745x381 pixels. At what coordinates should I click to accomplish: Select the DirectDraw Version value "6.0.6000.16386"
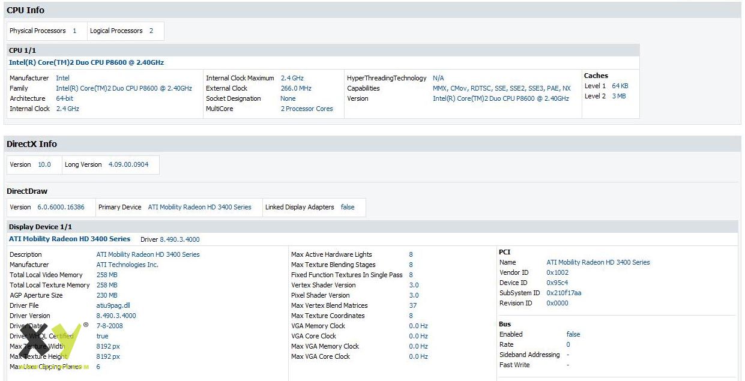[61, 207]
